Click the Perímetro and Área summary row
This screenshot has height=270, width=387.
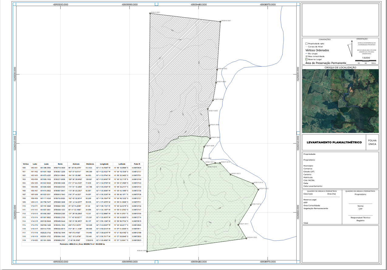click(x=82, y=244)
